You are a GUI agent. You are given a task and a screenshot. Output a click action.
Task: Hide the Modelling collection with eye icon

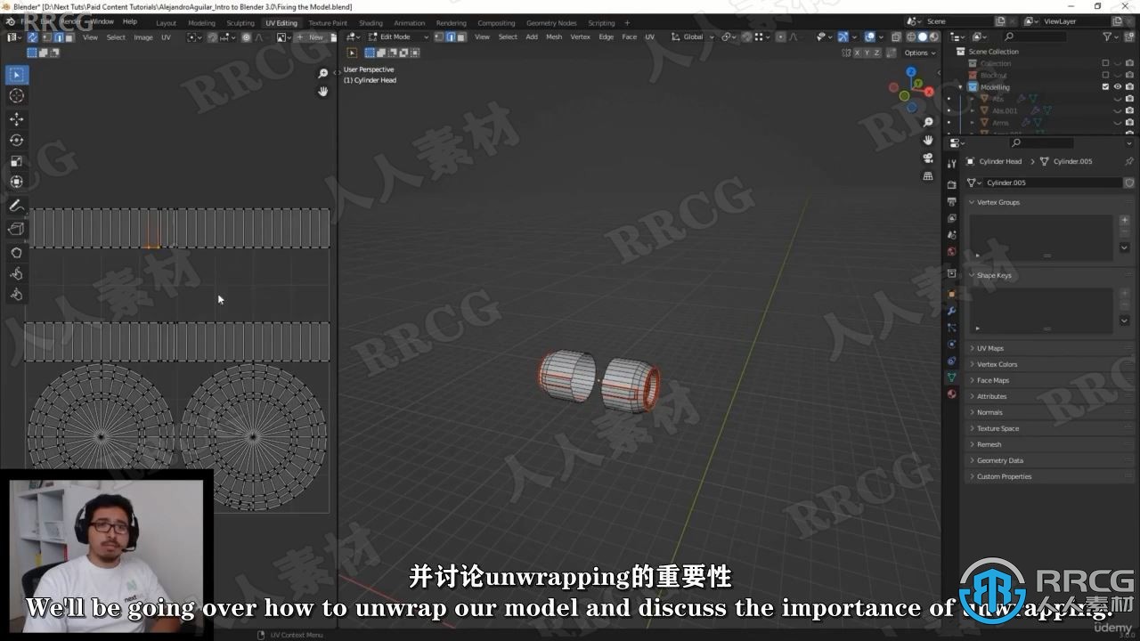pyautogui.click(x=1118, y=87)
